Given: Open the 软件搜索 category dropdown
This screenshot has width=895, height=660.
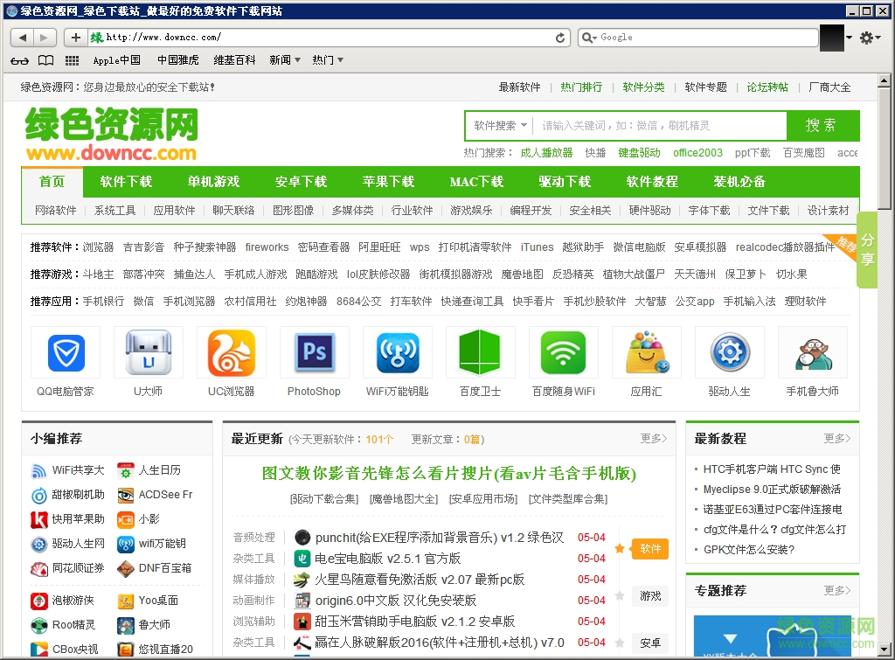Looking at the screenshot, I should pyautogui.click(x=498, y=125).
